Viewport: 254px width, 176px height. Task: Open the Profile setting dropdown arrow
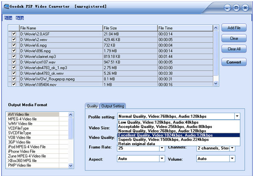pyautogui.click(x=238, y=116)
